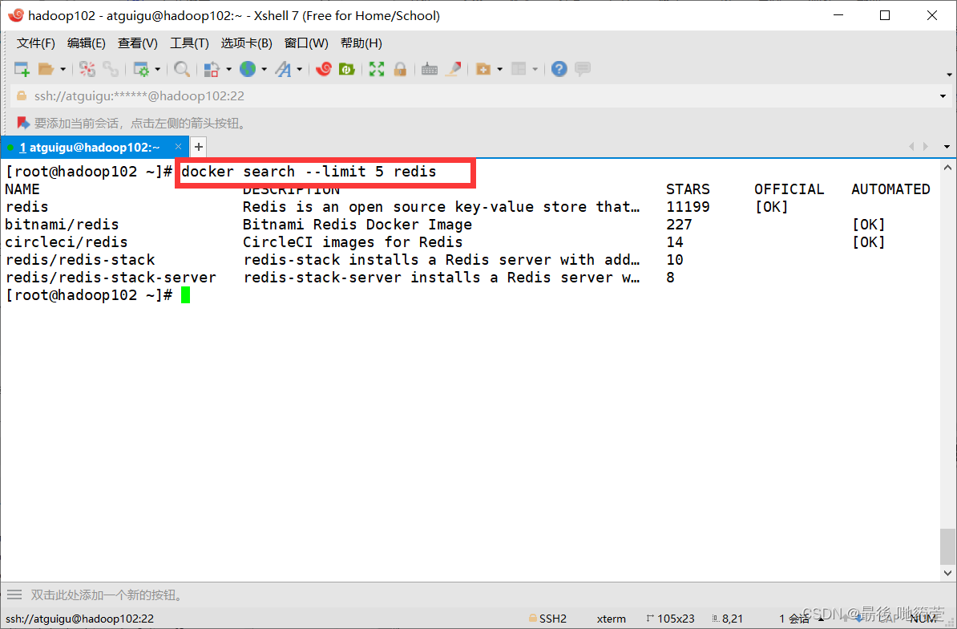This screenshot has width=957, height=629.
Task: Click the green terminal cursor block
Action: click(185, 295)
